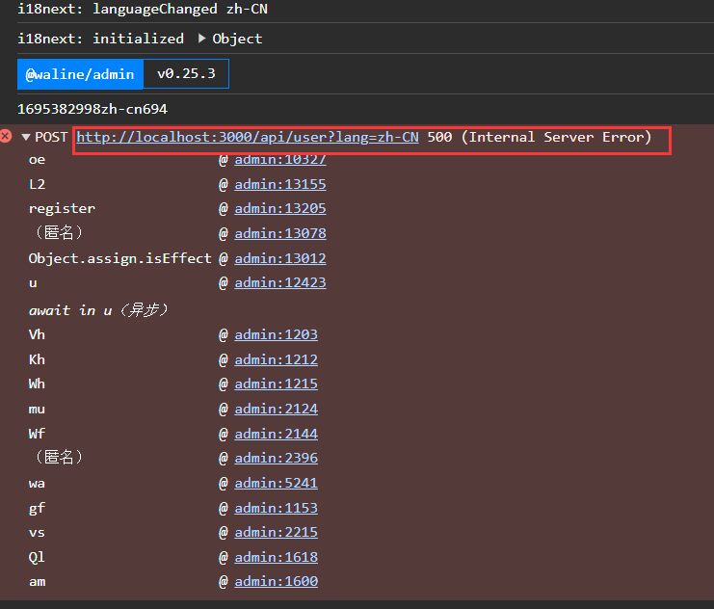Open Wf source link admin:2144
The width and height of the screenshot is (714, 609).
[x=276, y=434]
